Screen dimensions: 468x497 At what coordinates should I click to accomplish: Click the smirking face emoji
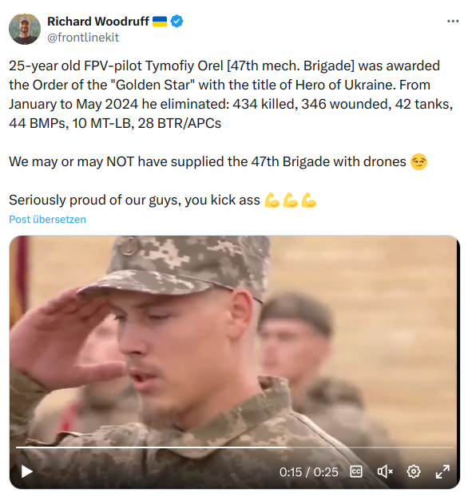418,162
